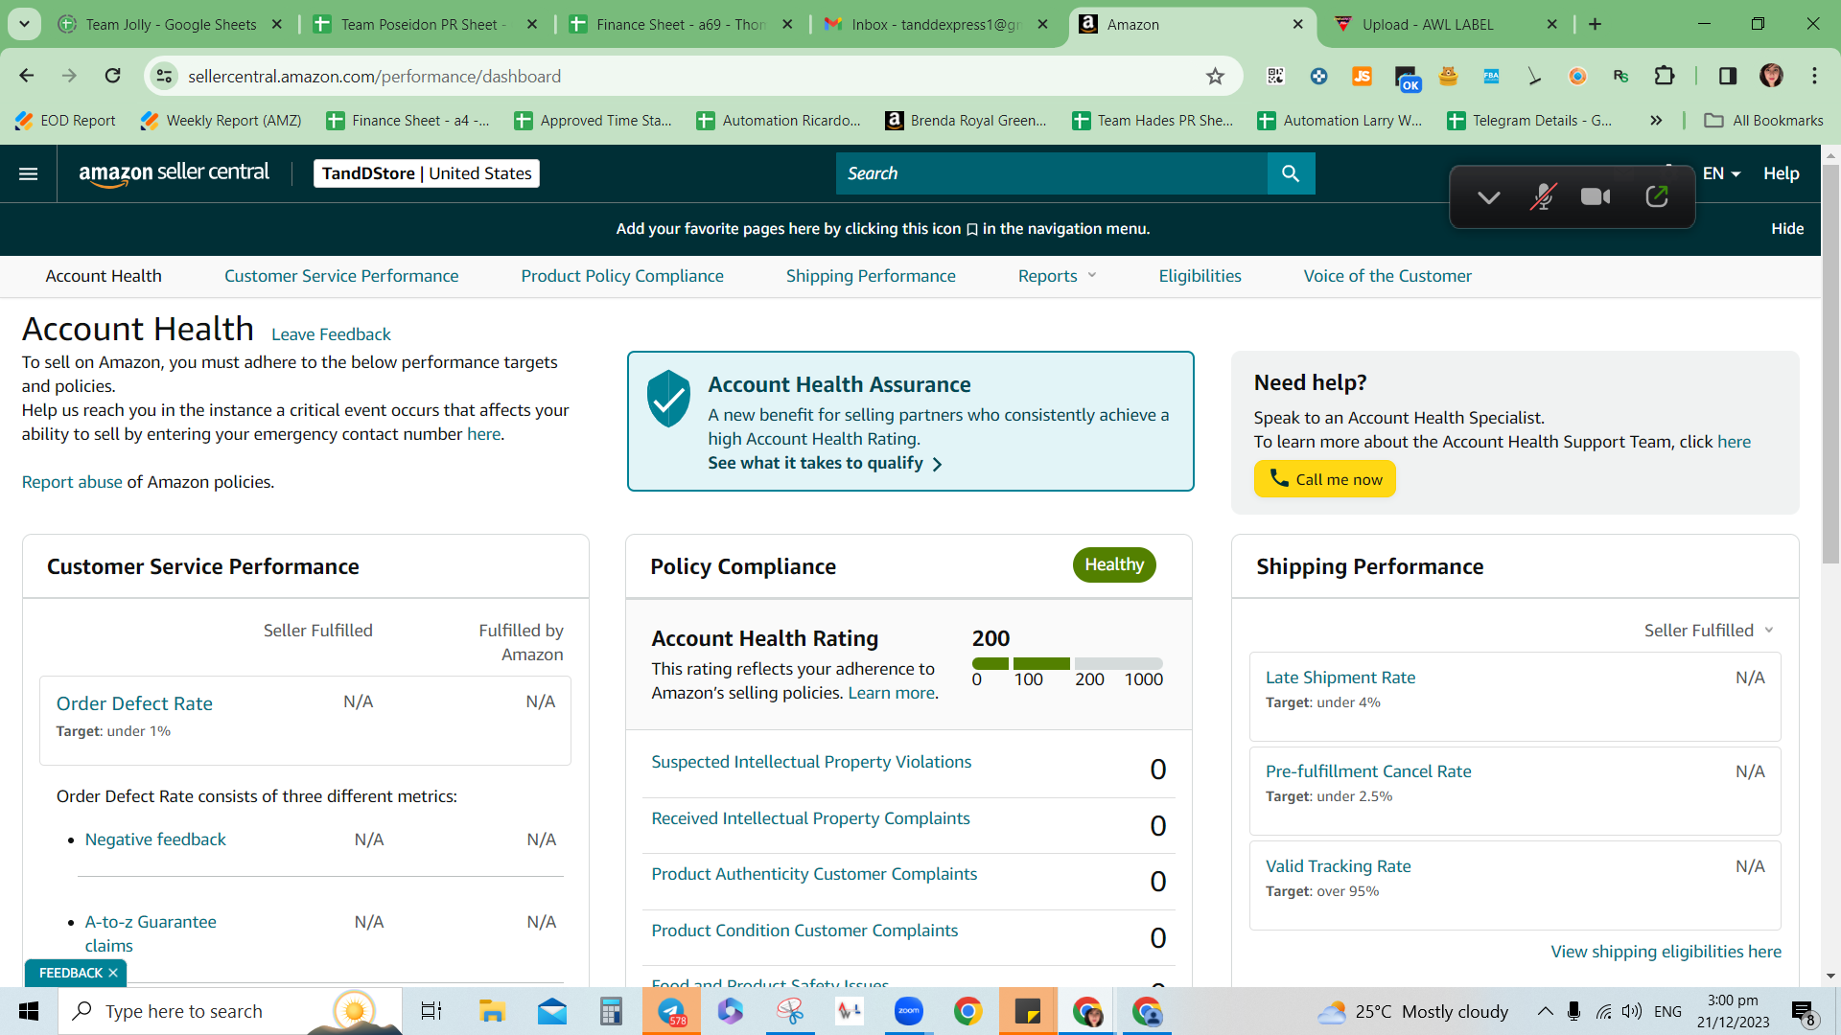Switch to Finance Sheet a69 tab
This screenshot has width=1841, height=1035.
[681, 24]
